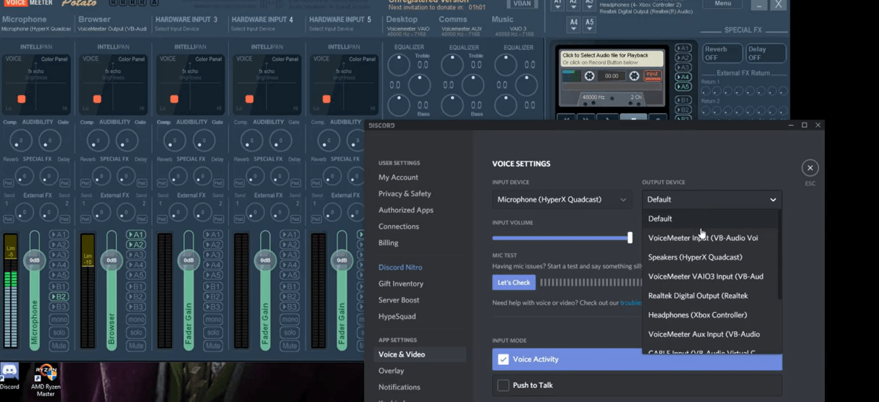Image resolution: width=879 pixels, height=402 pixels.
Task: Adjust the Desktop equalizer Bass knob
Action: [399, 105]
